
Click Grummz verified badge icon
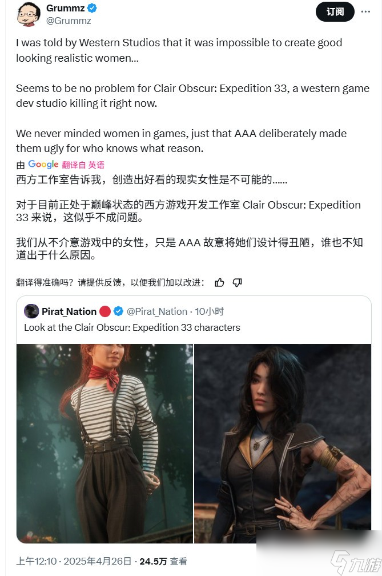[x=93, y=8]
